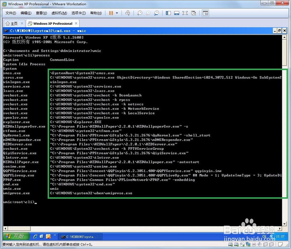This screenshot has width=291, height=249.
Task: Take a snapshot of the virtual machine
Action: (x=140, y=13)
